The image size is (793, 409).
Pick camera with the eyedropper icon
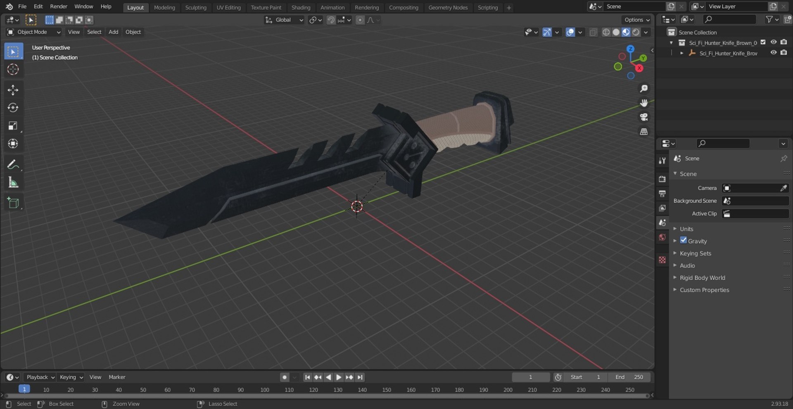[784, 188]
